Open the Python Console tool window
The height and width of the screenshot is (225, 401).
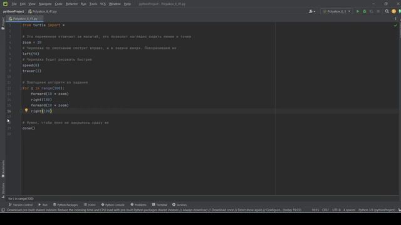113,204
